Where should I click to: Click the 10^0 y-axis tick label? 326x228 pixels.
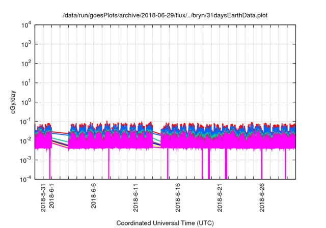[26, 102]
